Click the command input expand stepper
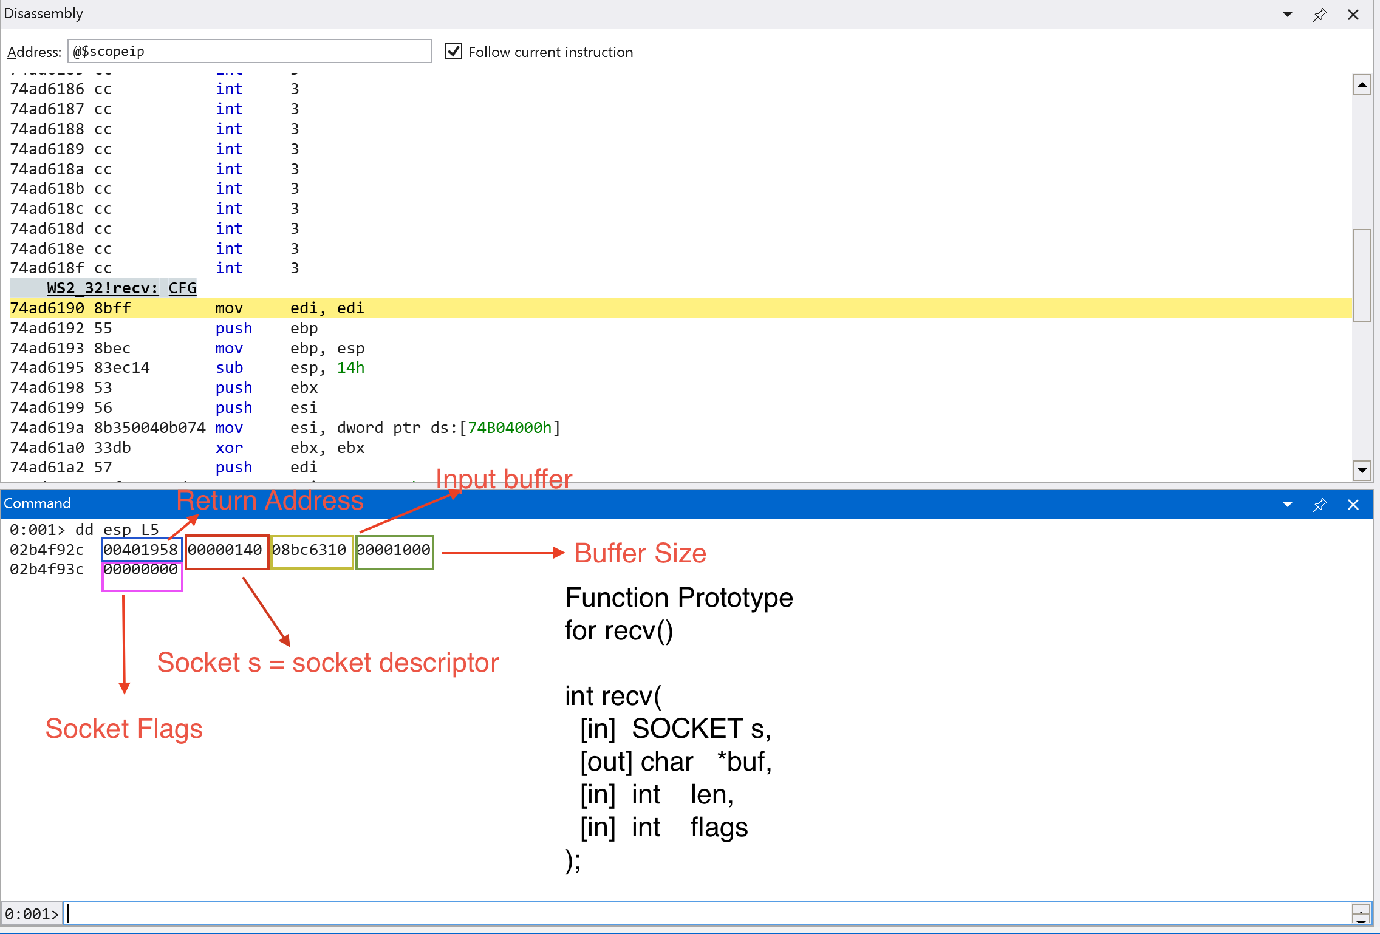 pyautogui.click(x=1361, y=913)
